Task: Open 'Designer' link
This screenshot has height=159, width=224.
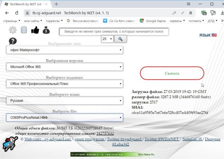Action: click(213, 139)
